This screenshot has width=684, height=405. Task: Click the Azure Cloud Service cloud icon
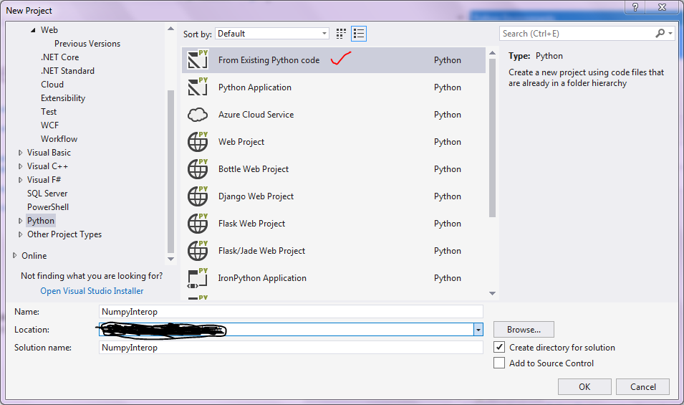pos(198,115)
